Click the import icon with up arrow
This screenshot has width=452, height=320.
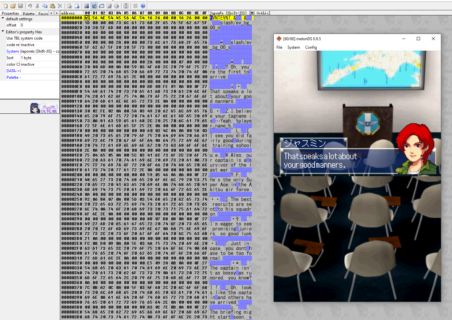(x=70, y=6)
